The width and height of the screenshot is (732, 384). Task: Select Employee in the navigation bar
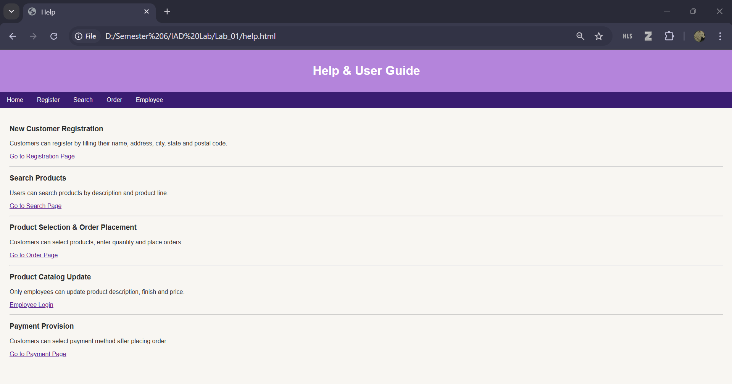click(x=149, y=100)
